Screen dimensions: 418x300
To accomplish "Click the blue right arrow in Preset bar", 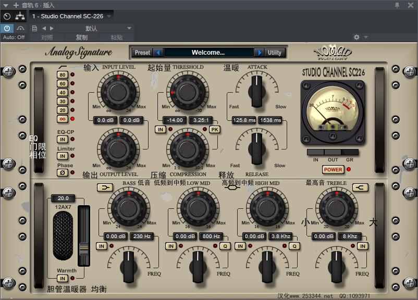I will pos(259,53).
